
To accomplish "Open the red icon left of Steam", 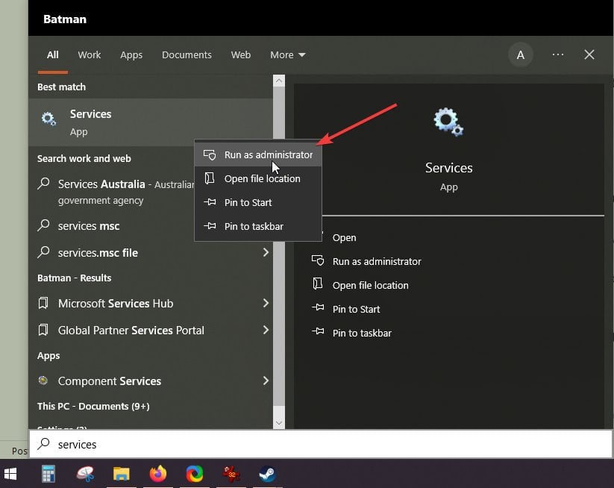I will pos(231,474).
